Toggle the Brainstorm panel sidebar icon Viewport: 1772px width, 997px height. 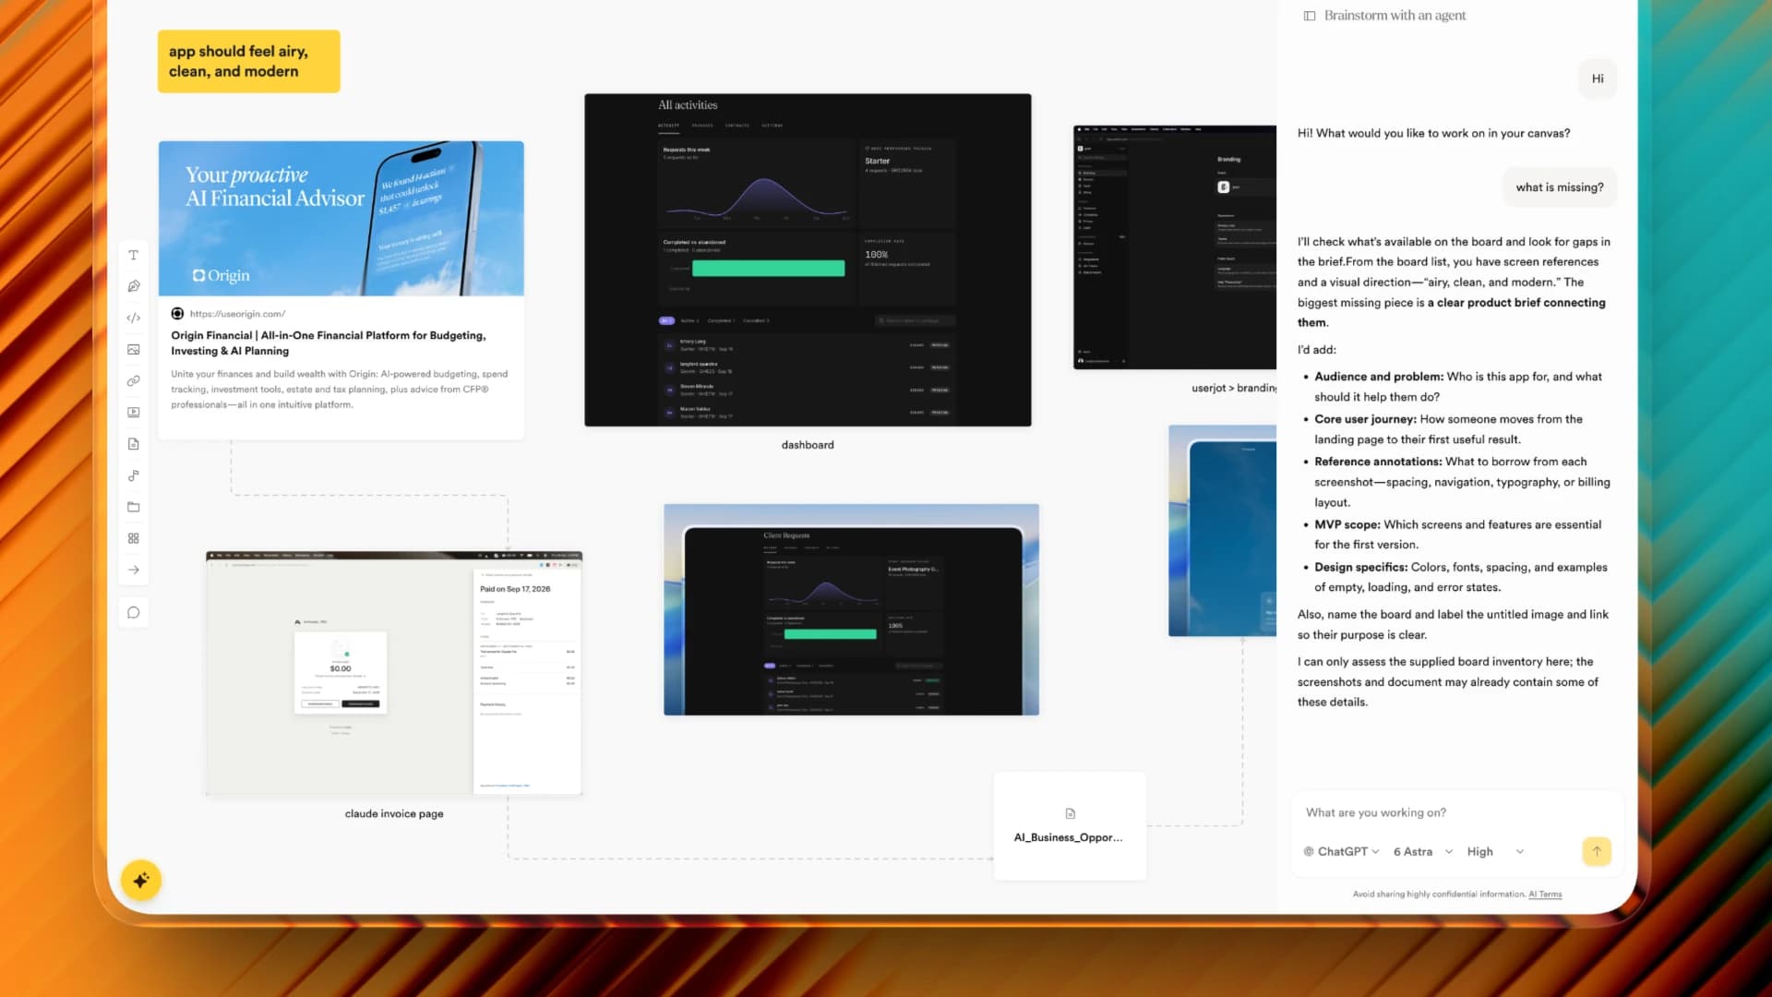pyautogui.click(x=1309, y=16)
